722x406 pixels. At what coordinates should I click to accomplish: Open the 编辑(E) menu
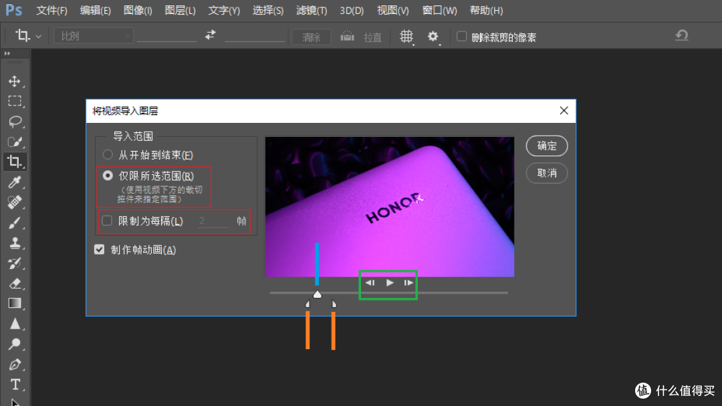click(x=96, y=10)
